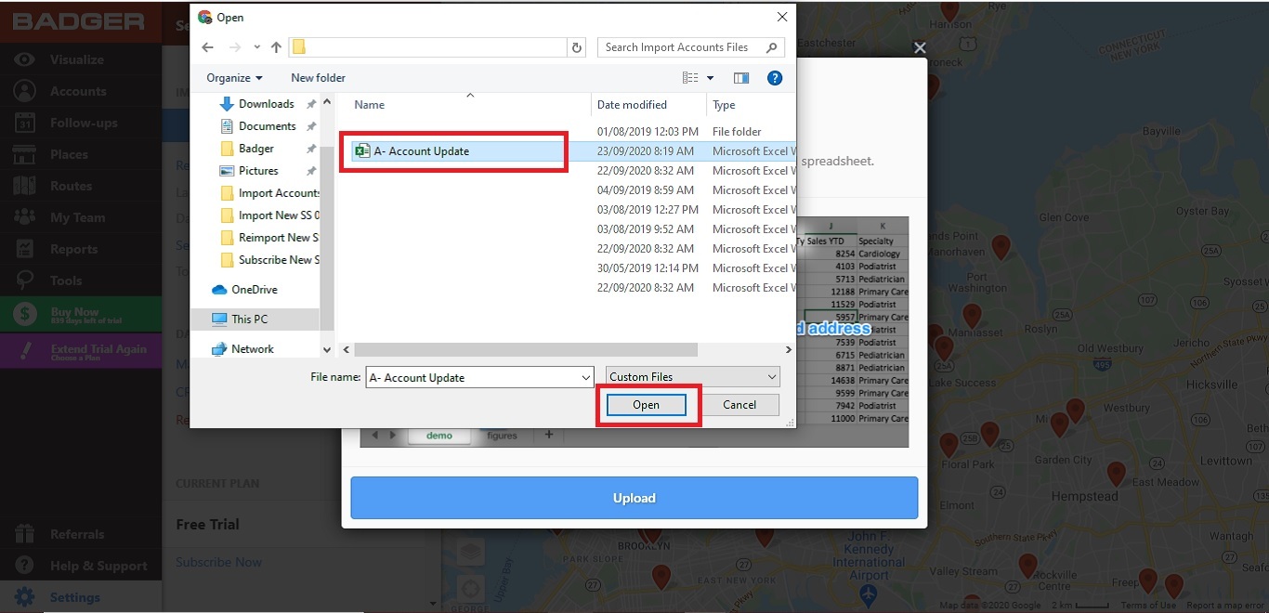
Task: Open the Follow-ups calendar icon
Action: tap(25, 123)
